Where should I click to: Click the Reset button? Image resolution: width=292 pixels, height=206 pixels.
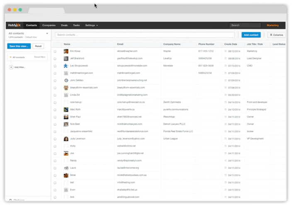[x=38, y=46]
